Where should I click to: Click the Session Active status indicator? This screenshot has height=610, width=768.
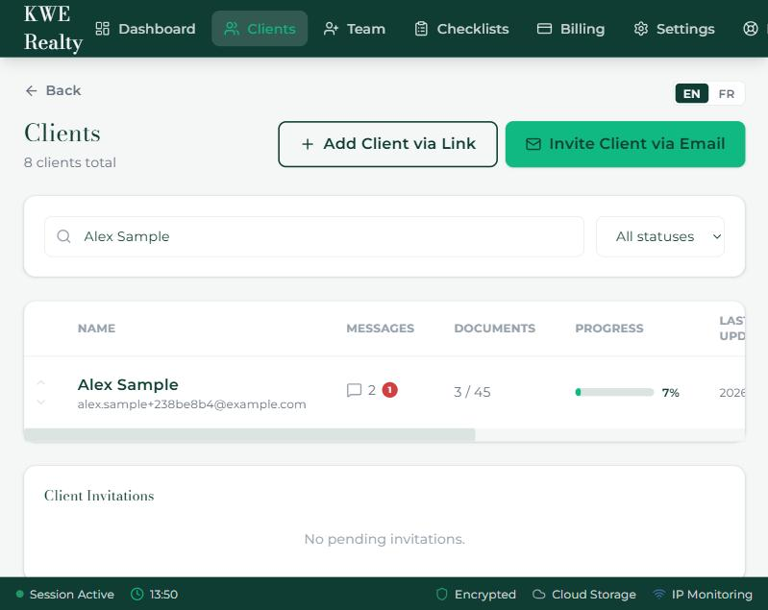[64, 595]
